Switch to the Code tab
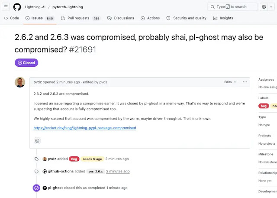Screen dimensions: 277x198 coord(11,18)
